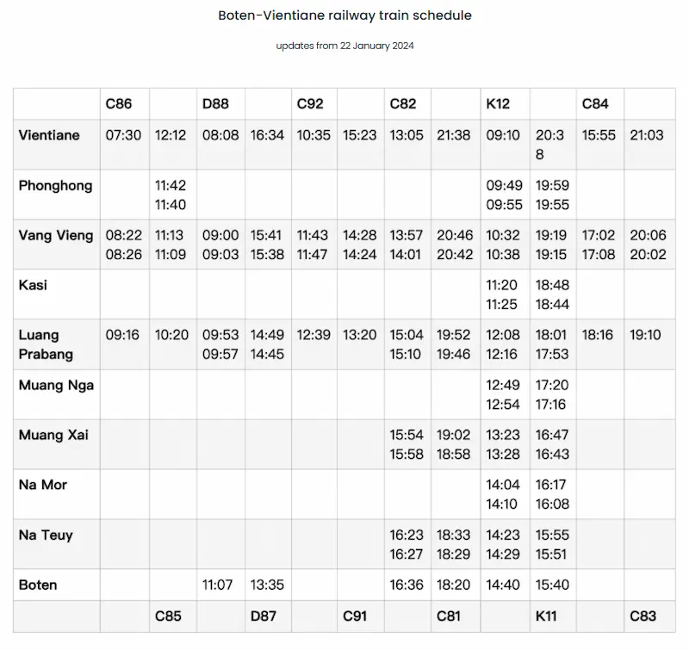Click the 07:30 Vientiane departure time cell
Viewport: 689px width, 650px height.
(x=123, y=135)
